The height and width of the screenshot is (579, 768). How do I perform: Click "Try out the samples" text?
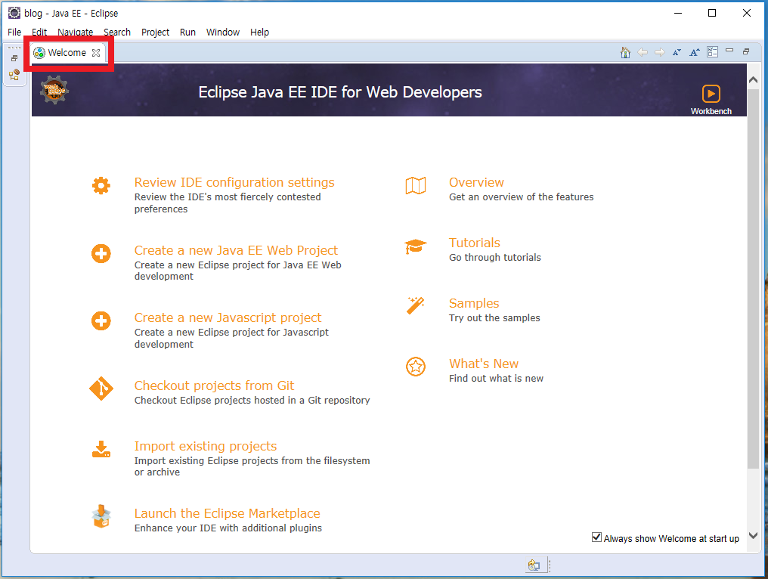pos(494,318)
